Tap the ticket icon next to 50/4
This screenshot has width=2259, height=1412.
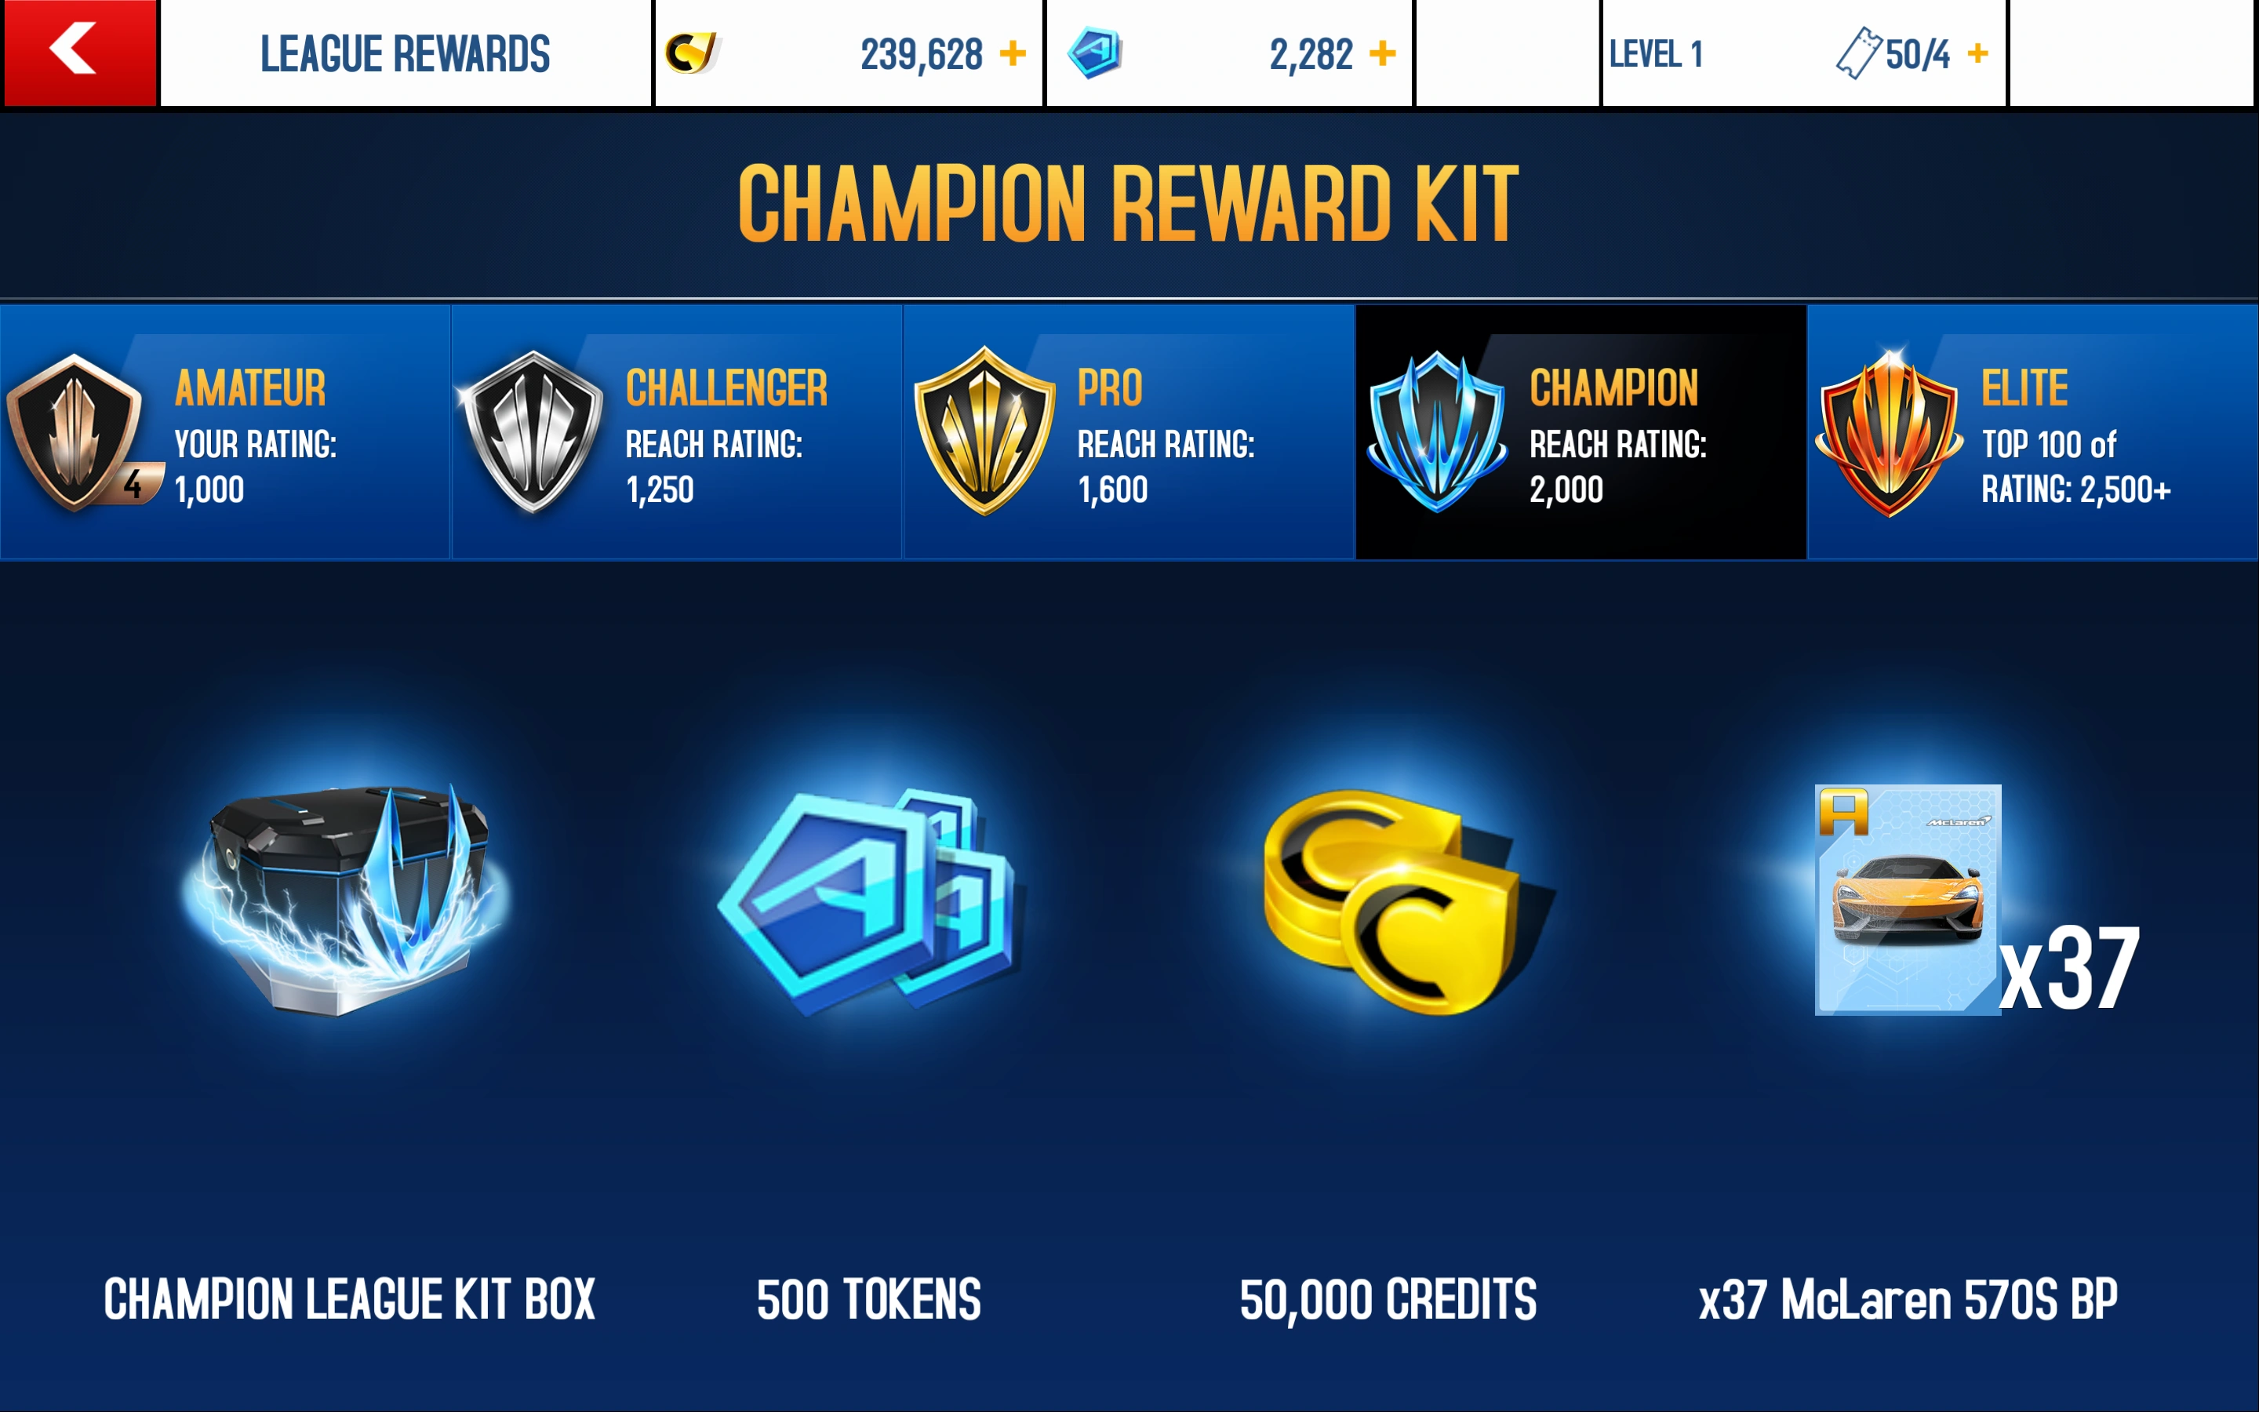pos(1857,53)
